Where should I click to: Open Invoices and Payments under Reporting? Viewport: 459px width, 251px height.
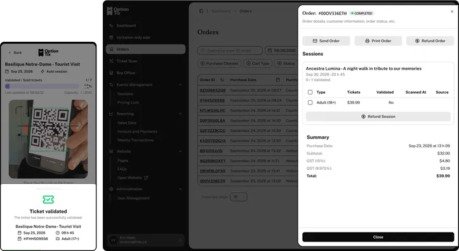137,131
